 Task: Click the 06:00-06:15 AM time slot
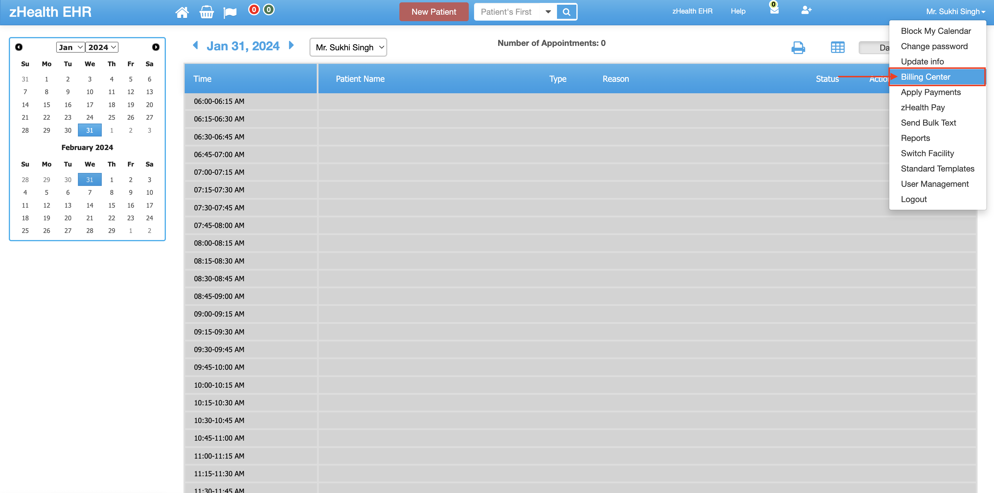[251, 101]
